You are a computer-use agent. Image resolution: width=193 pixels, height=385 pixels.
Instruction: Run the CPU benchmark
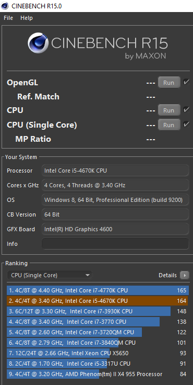click(x=169, y=110)
